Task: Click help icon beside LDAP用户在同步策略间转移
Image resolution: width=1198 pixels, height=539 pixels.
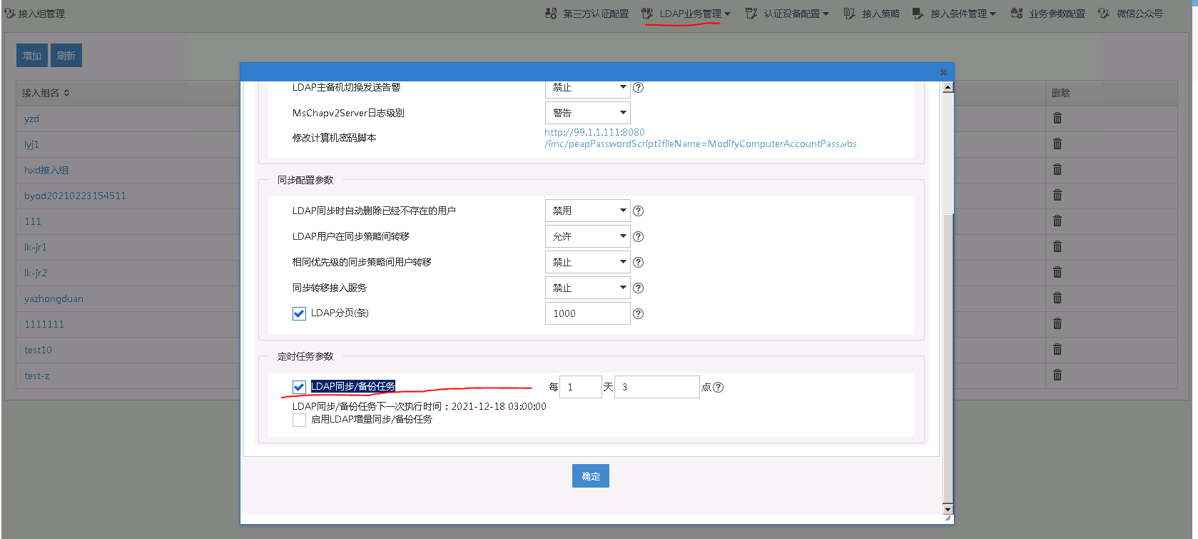Action: coord(639,237)
